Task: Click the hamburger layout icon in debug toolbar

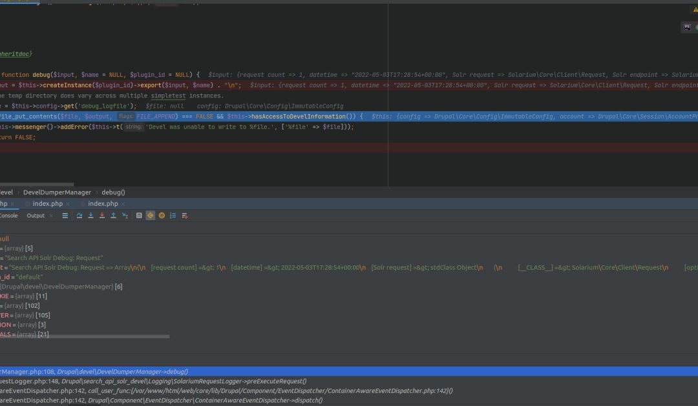Action: 65,216
